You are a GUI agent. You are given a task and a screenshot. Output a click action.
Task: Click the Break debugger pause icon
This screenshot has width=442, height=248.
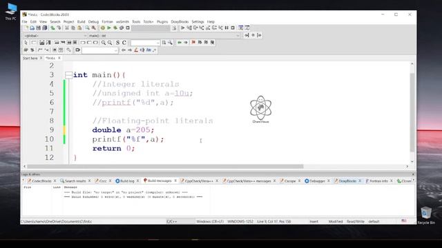[227, 28]
